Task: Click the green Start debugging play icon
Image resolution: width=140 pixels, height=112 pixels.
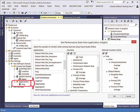Action: coord(41,13)
